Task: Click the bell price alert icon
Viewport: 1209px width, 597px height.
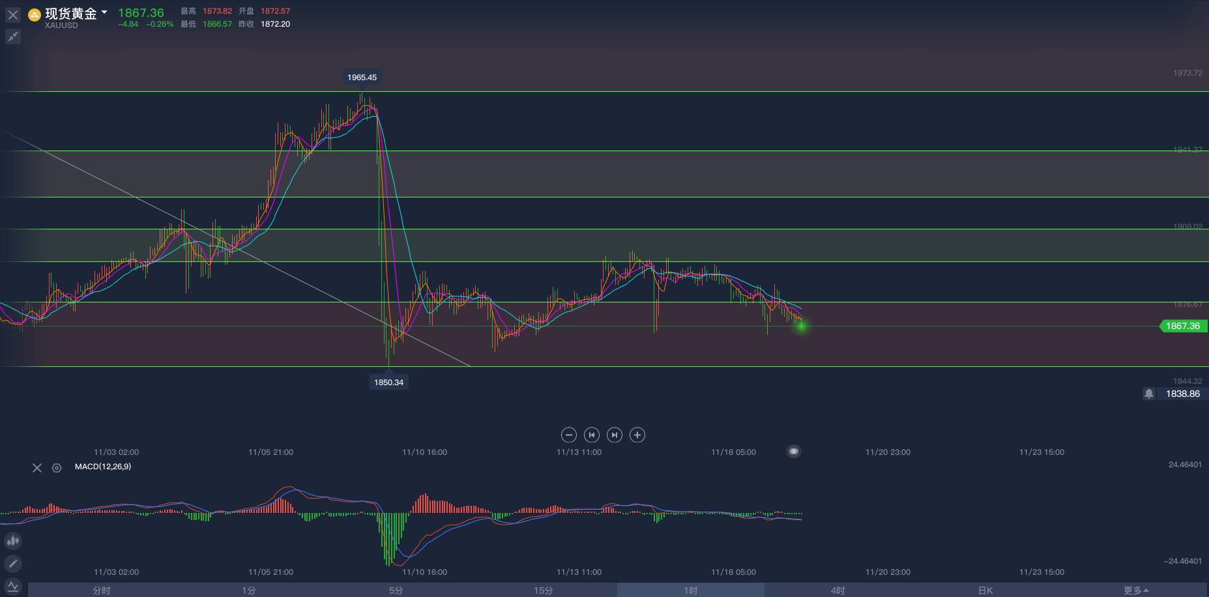Action: pyautogui.click(x=1149, y=394)
